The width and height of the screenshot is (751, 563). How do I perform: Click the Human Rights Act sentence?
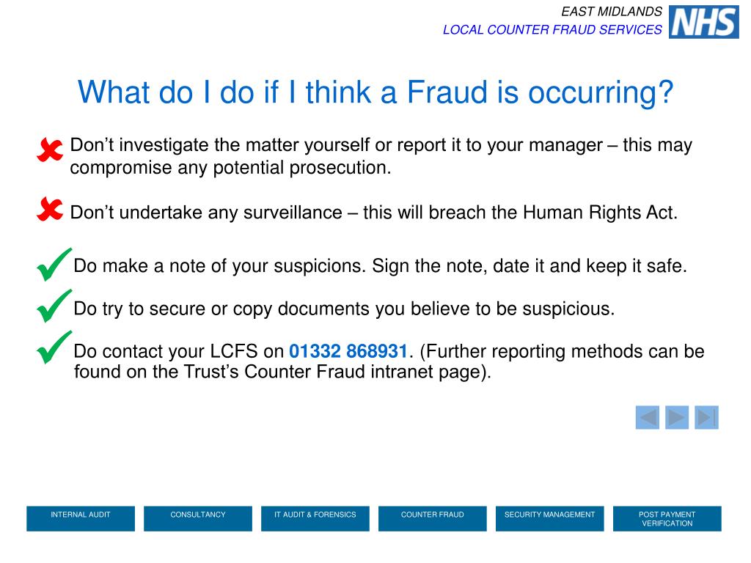pos(374,213)
